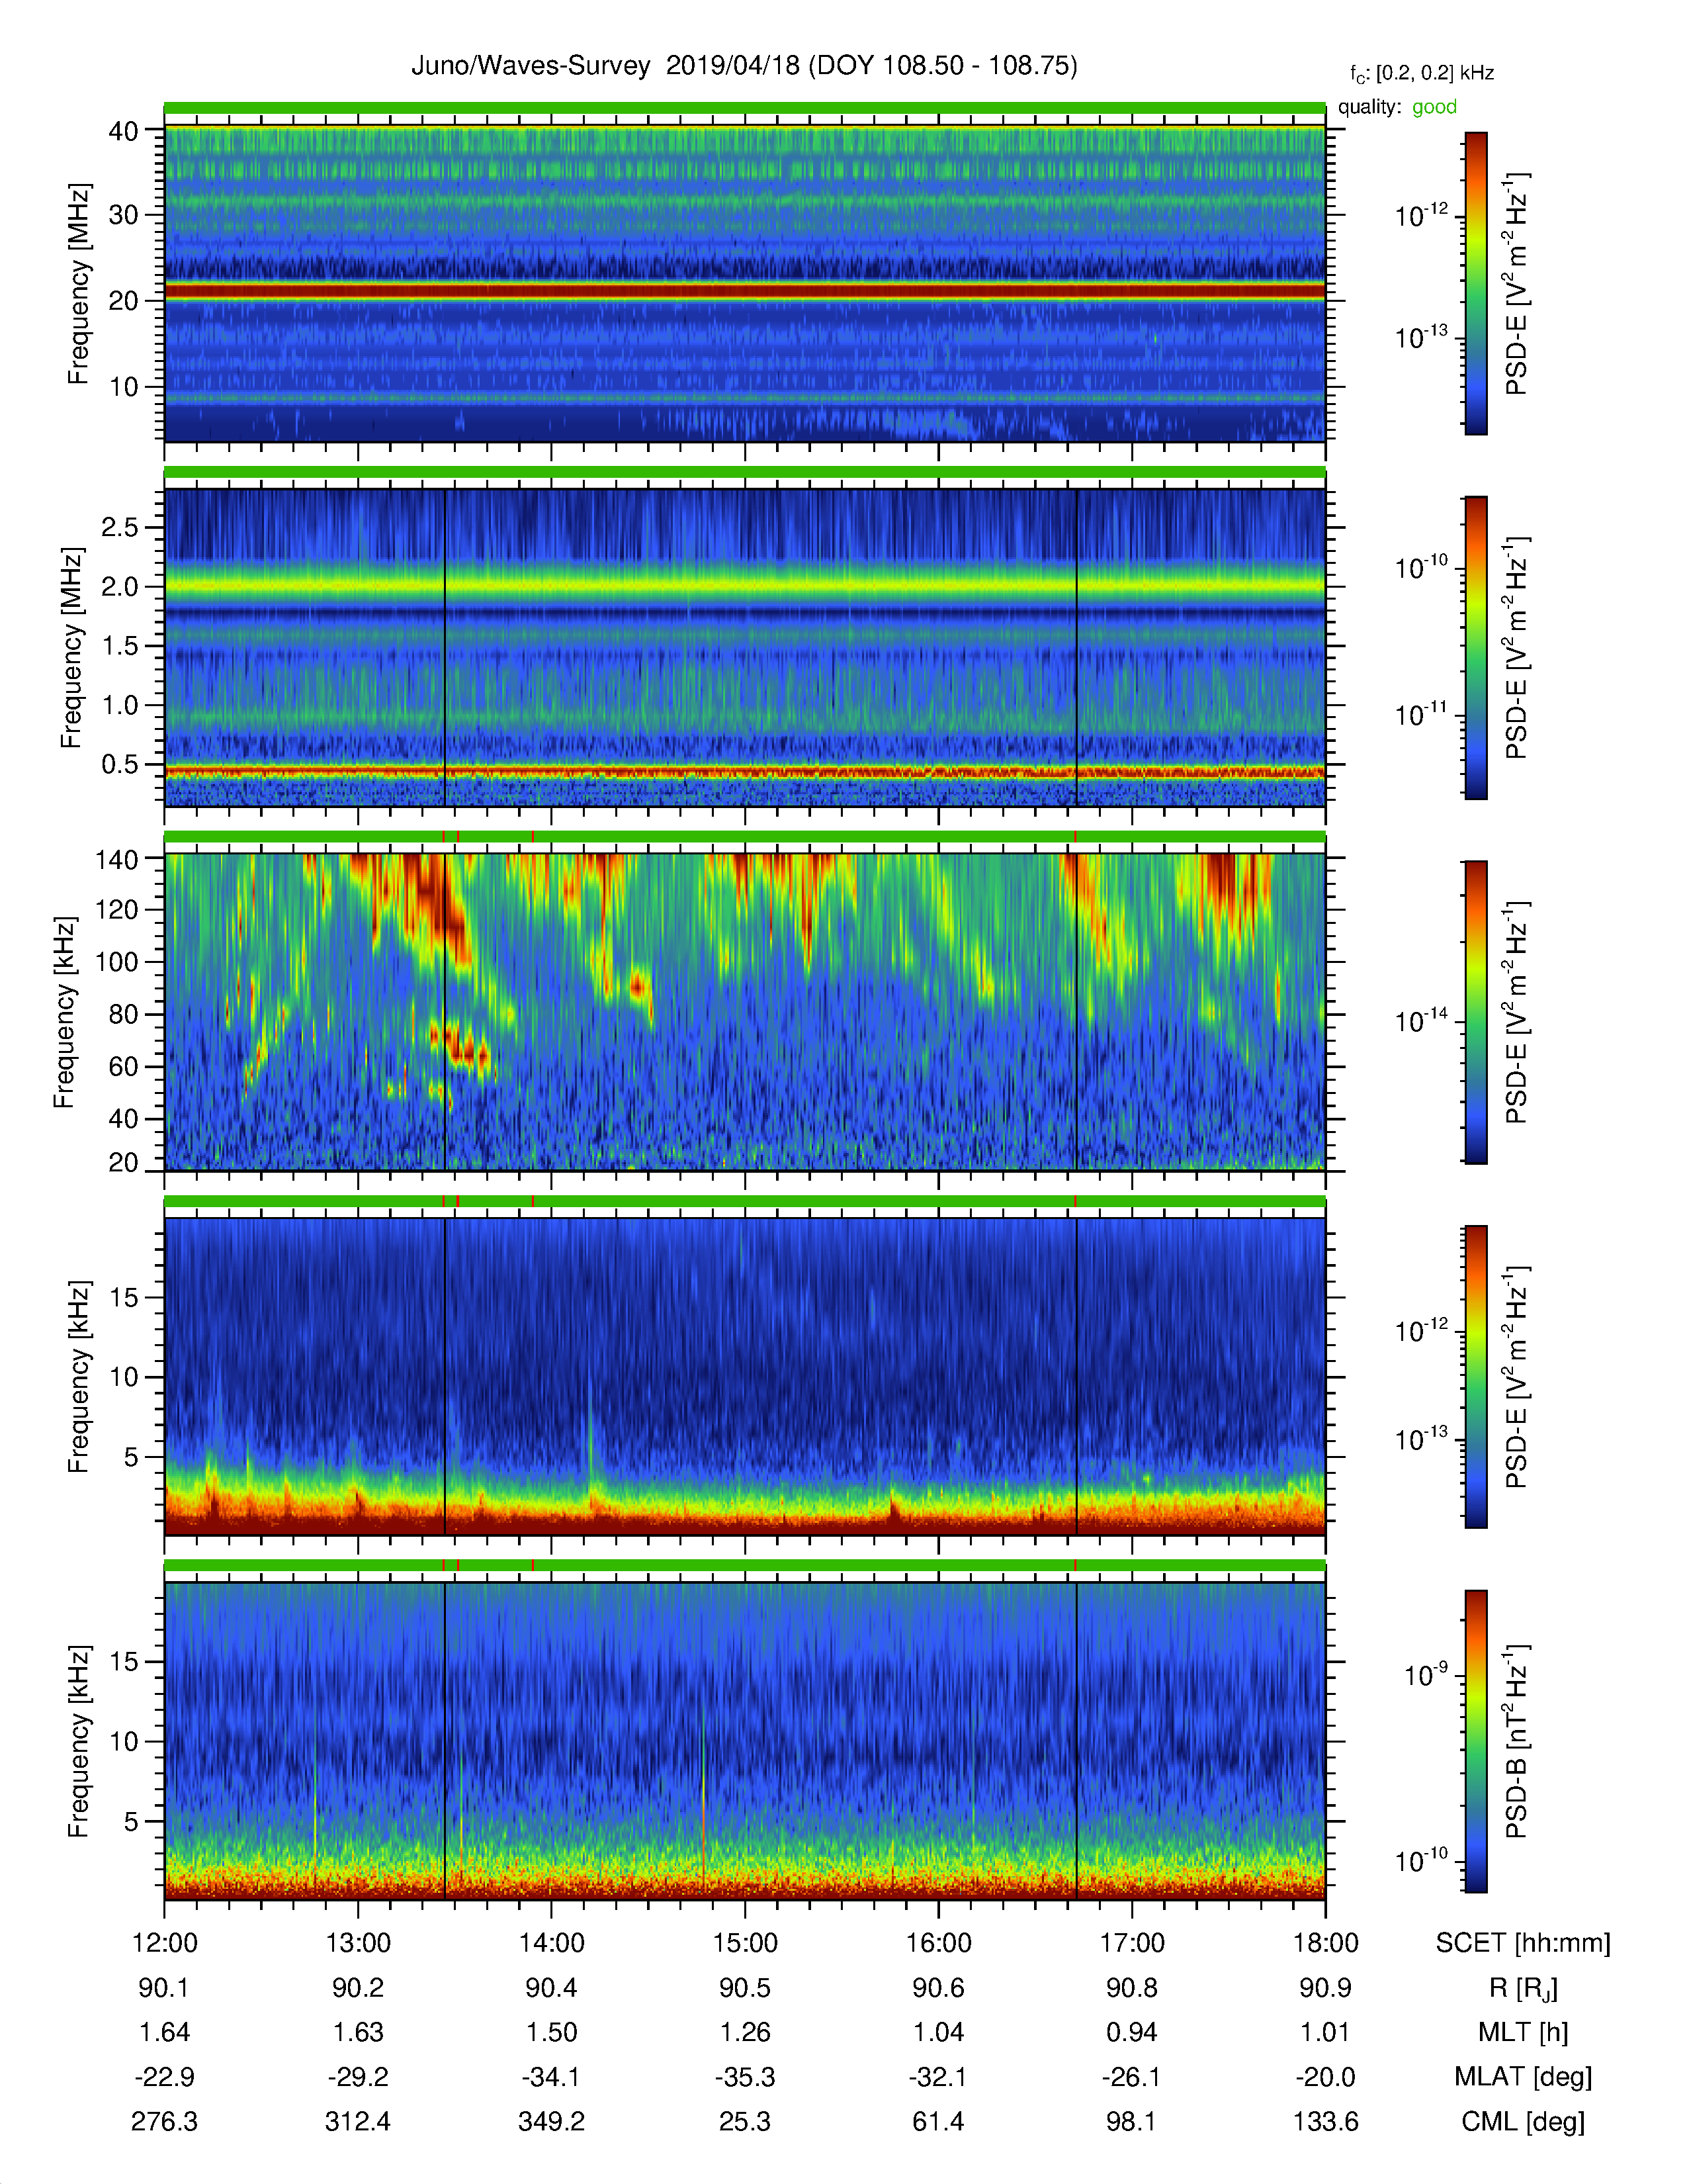Click the 17:00 SCET time label

pyautogui.click(x=1131, y=1943)
